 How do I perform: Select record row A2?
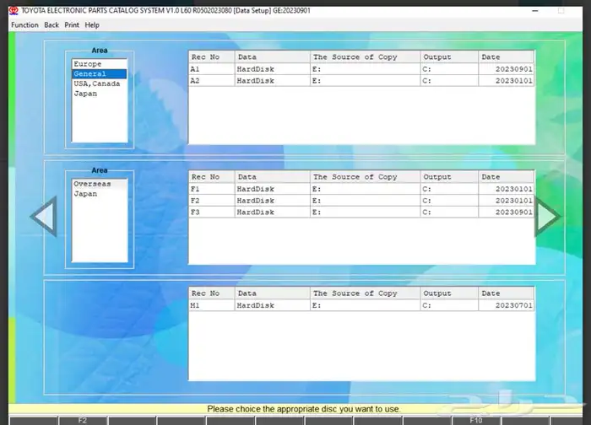[x=361, y=81]
